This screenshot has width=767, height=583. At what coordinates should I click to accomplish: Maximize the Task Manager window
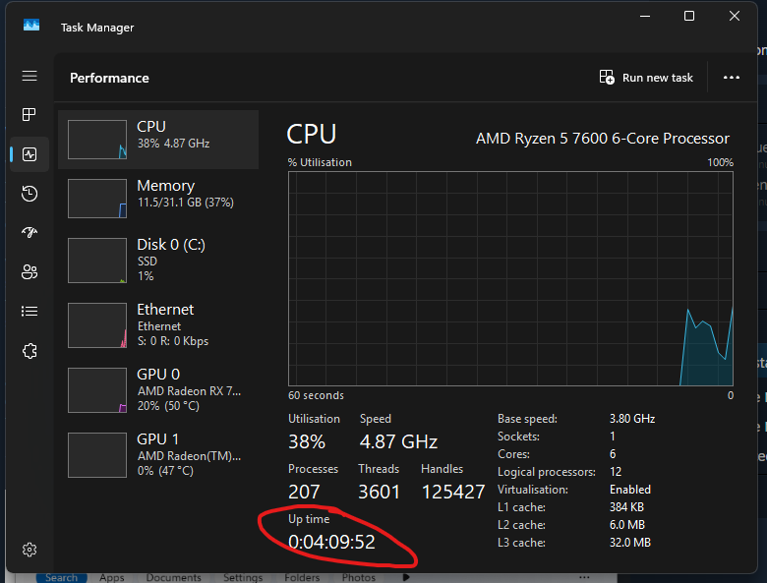click(x=689, y=16)
